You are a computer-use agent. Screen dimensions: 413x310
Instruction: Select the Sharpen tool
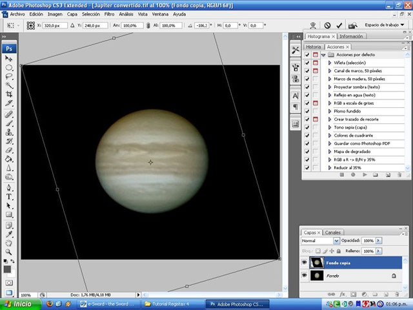[x=8, y=168]
